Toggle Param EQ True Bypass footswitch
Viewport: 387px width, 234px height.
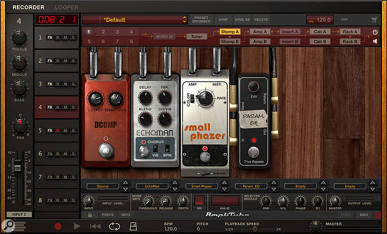tap(253, 152)
